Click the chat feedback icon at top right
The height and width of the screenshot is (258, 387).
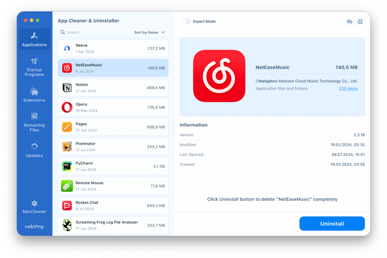click(349, 22)
